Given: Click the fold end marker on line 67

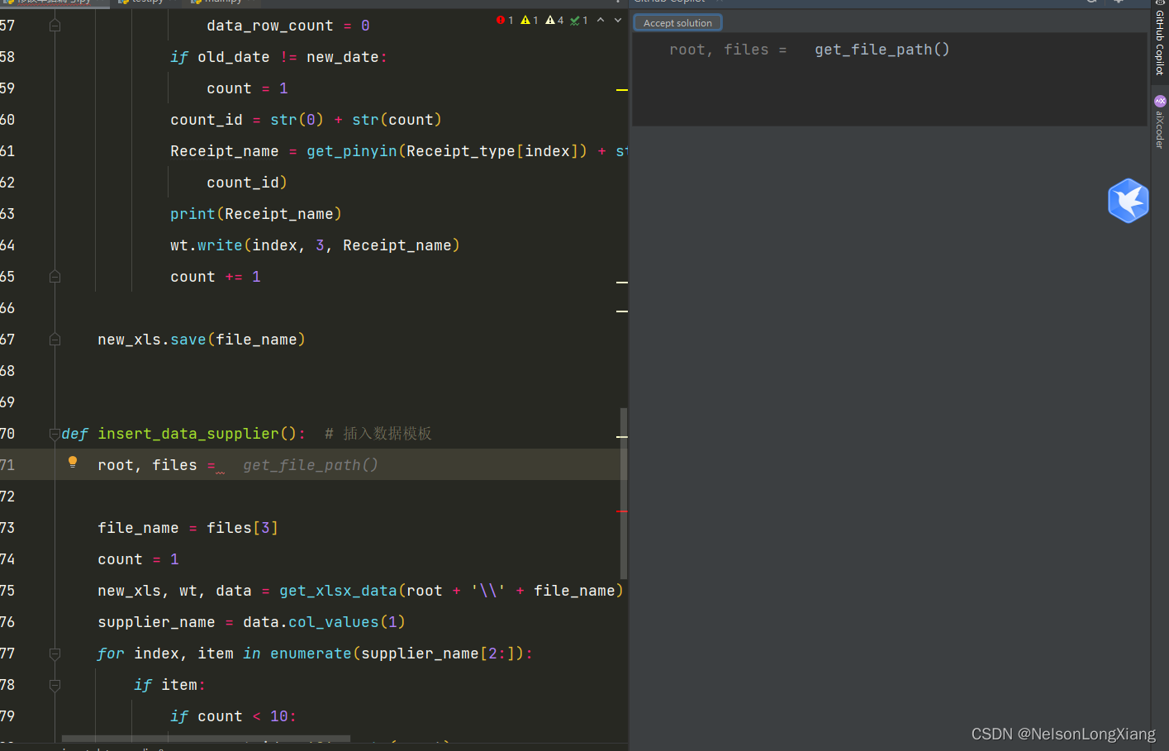Looking at the screenshot, I should 55,340.
